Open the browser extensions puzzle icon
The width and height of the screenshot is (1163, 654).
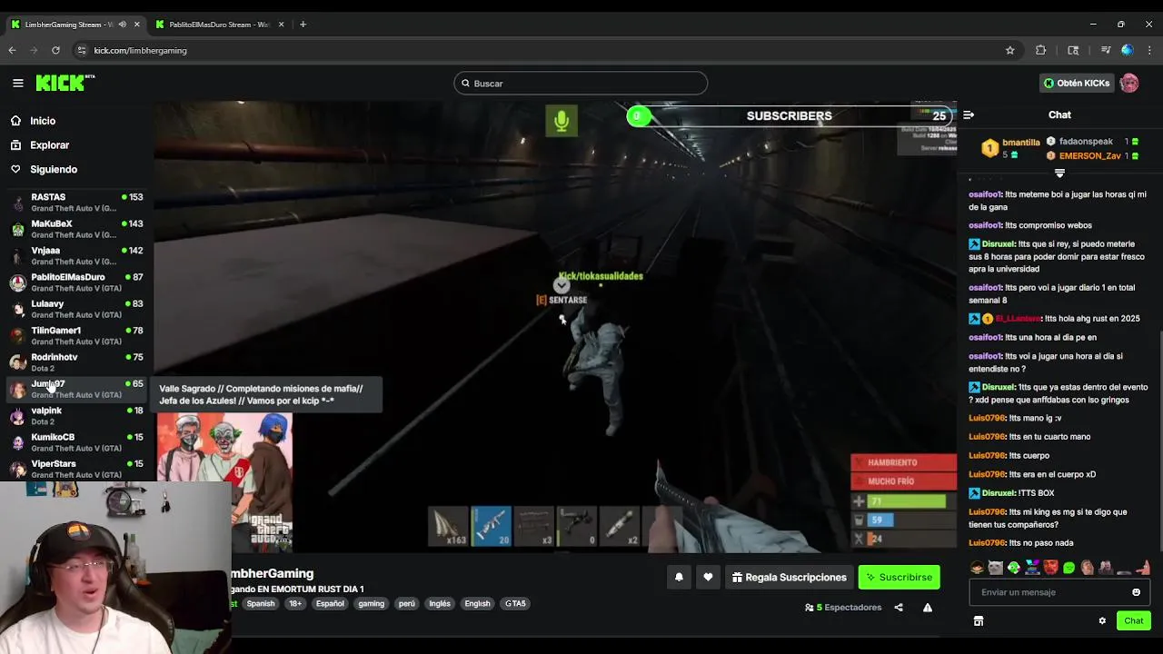[1041, 51]
